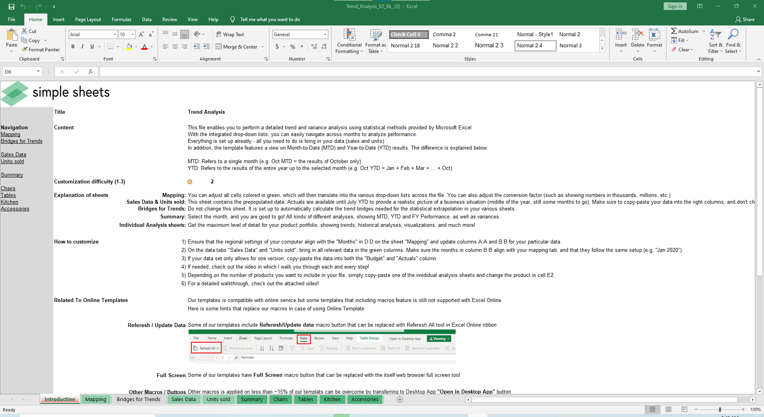Add a new sheet with plus icon
The width and height of the screenshot is (764, 417).
click(400, 399)
